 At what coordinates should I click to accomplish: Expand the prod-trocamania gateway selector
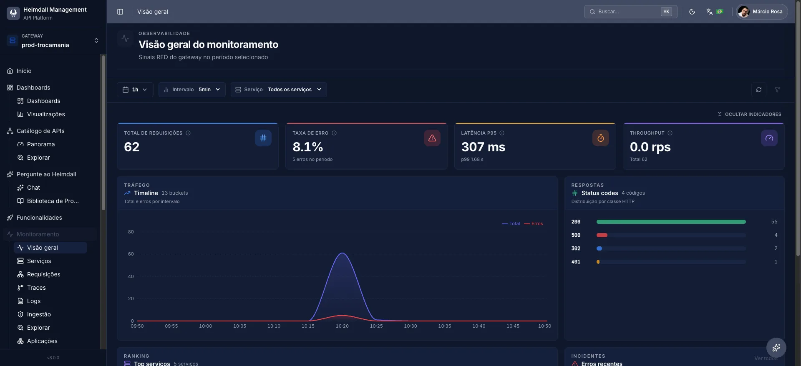(x=53, y=40)
